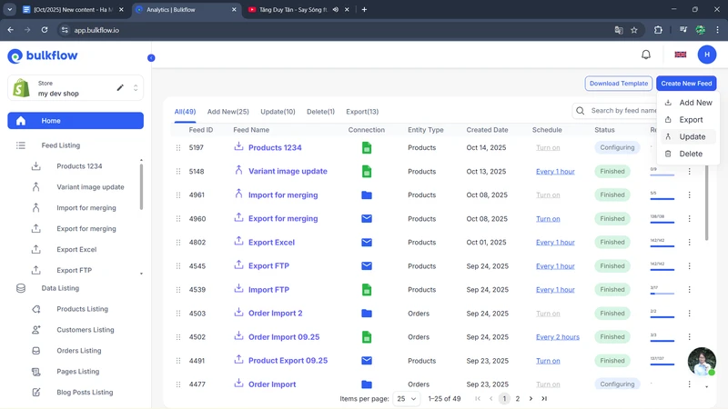Click the Data Listing database icon
This screenshot has height=409, width=728.
(x=21, y=288)
